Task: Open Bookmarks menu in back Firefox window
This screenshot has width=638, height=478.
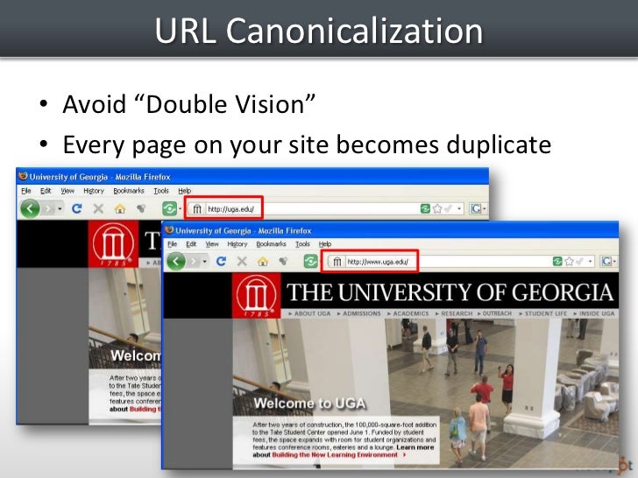Action: click(x=129, y=191)
